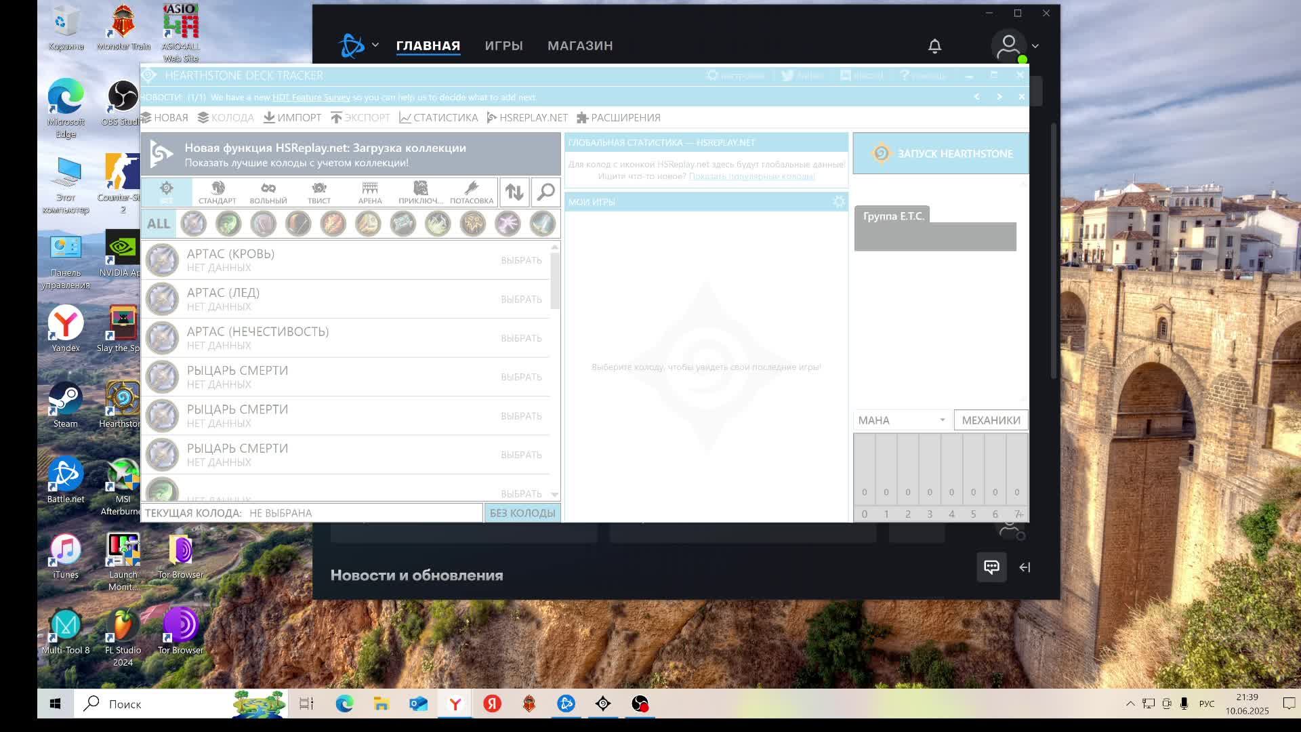The height and width of the screenshot is (732, 1301).
Task: Open the СТАТИСТИКА menu
Action: [x=438, y=118]
